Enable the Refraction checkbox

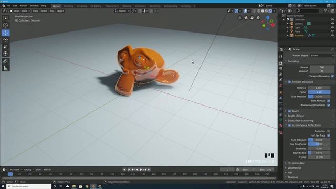329,131
